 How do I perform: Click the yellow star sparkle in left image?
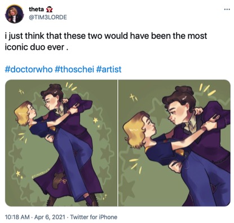click(x=96, y=120)
